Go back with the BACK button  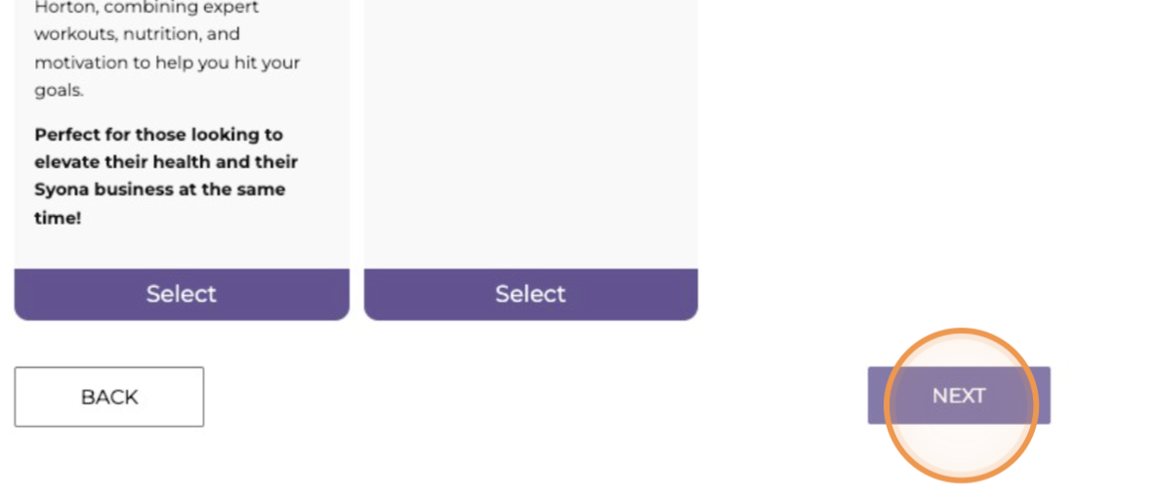[109, 397]
